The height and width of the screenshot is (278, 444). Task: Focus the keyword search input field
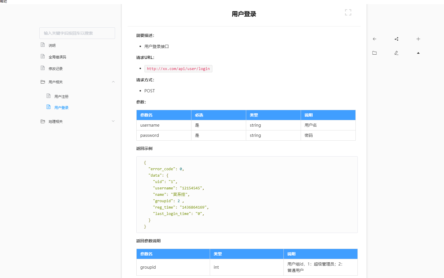[77, 33]
